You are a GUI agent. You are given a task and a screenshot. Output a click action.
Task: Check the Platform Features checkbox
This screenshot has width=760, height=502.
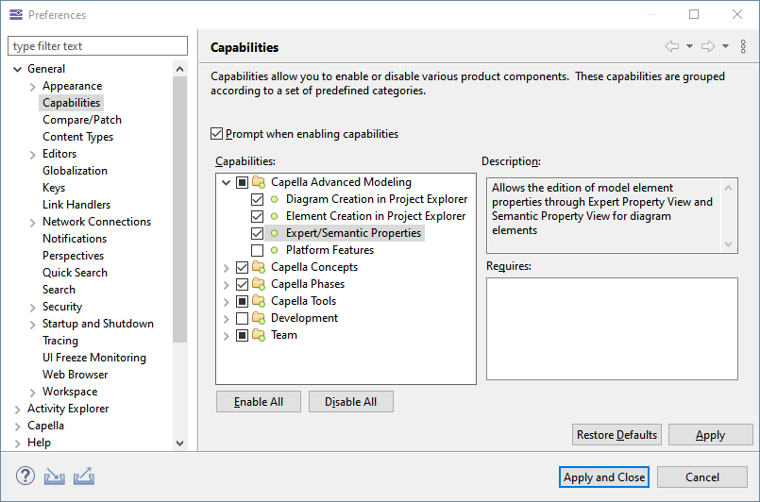(x=258, y=250)
